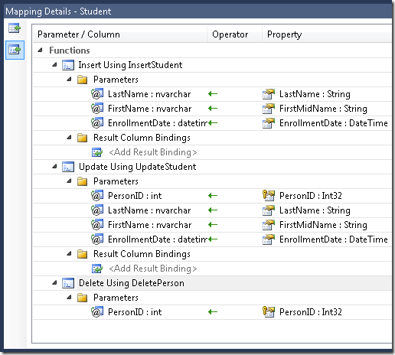Collapse Result Column Bindings under Update
This screenshot has height=355, width=395.
(69, 254)
